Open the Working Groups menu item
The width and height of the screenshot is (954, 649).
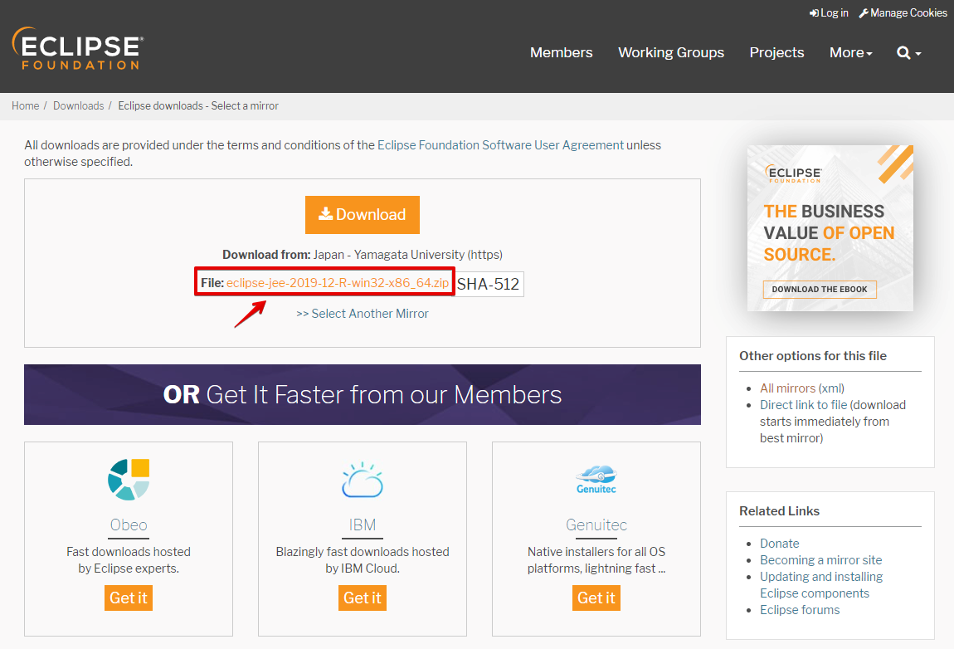point(671,52)
